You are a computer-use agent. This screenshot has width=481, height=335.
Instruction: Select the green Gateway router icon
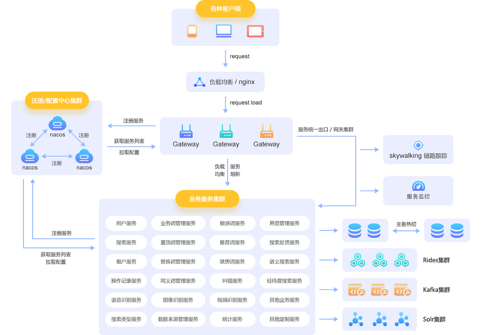click(x=226, y=131)
